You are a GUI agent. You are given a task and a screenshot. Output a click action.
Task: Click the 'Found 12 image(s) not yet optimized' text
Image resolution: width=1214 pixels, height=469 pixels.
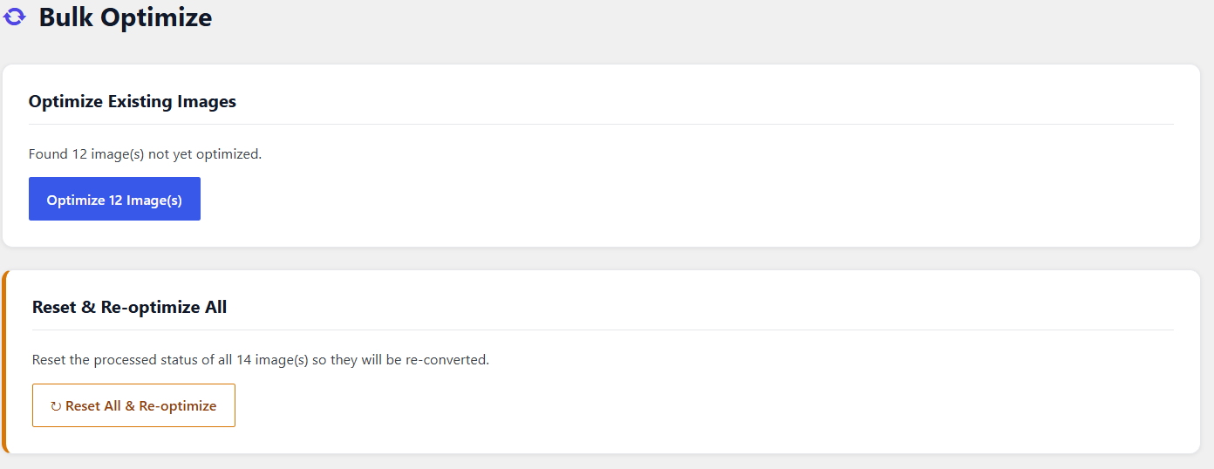[x=145, y=154]
